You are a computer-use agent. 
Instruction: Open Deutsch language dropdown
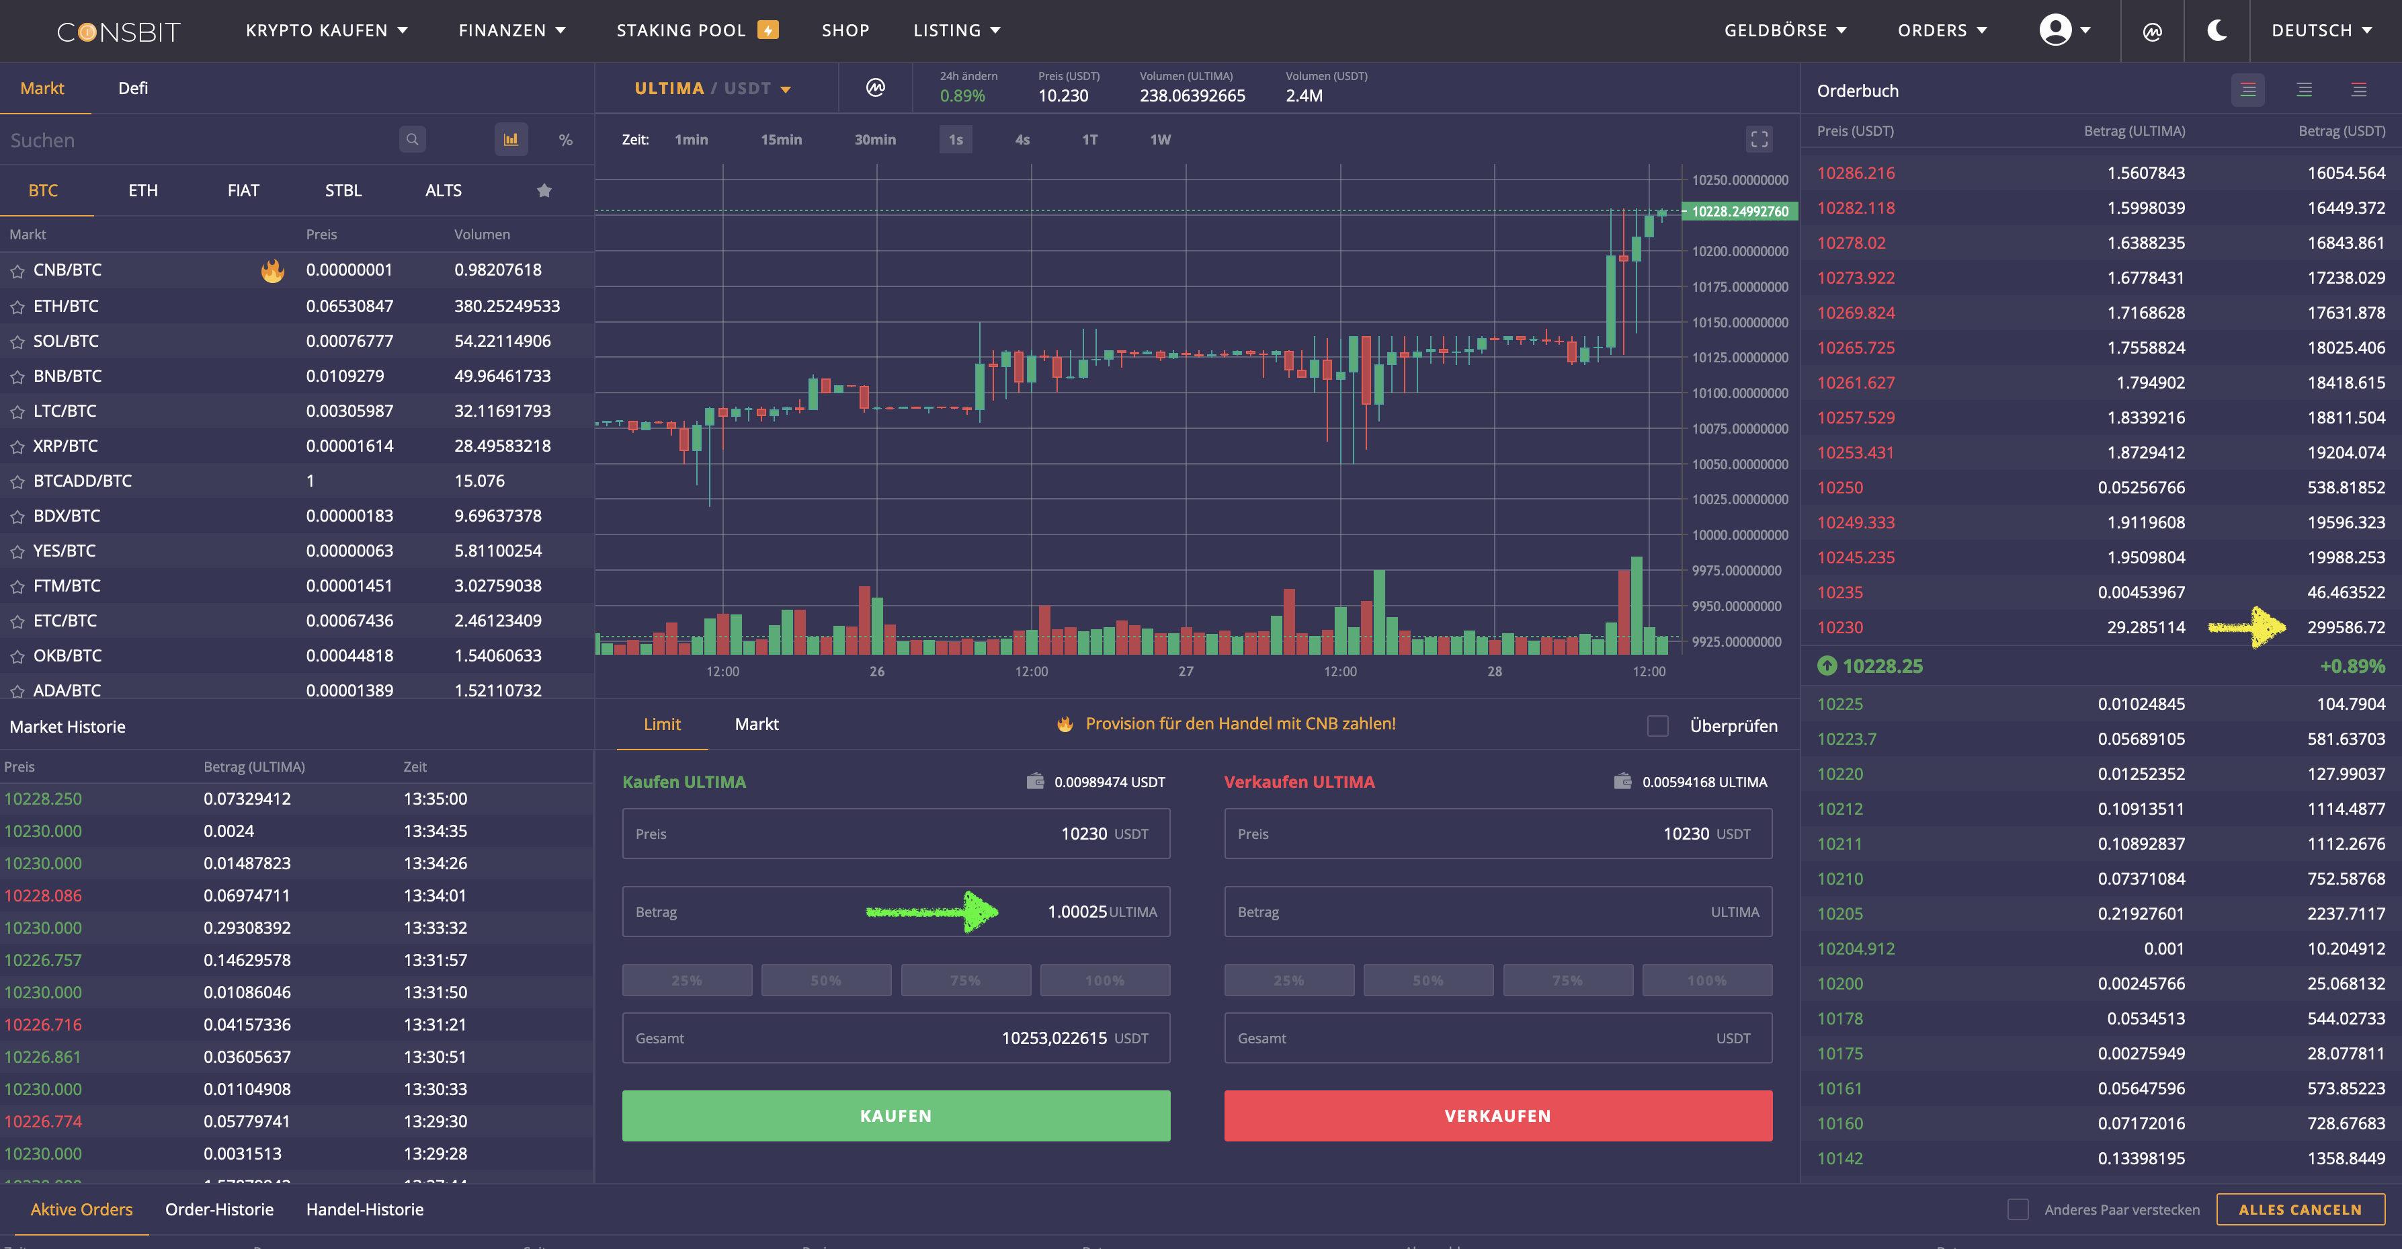pos(2321,31)
